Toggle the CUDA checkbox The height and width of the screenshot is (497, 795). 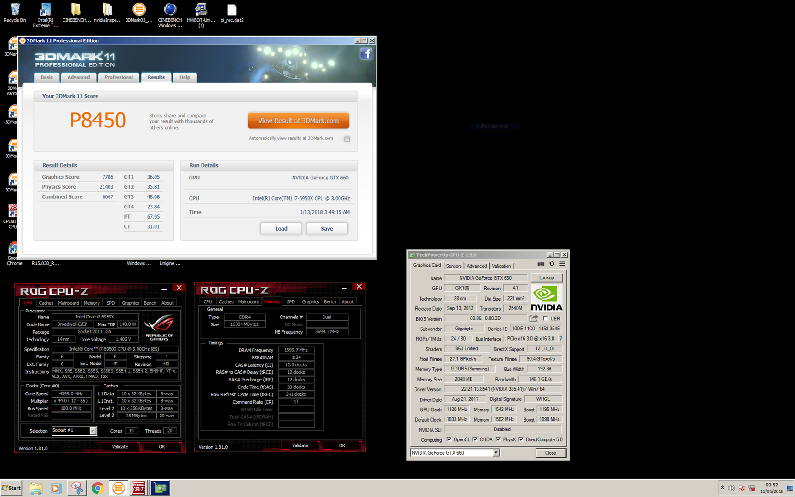[475, 439]
